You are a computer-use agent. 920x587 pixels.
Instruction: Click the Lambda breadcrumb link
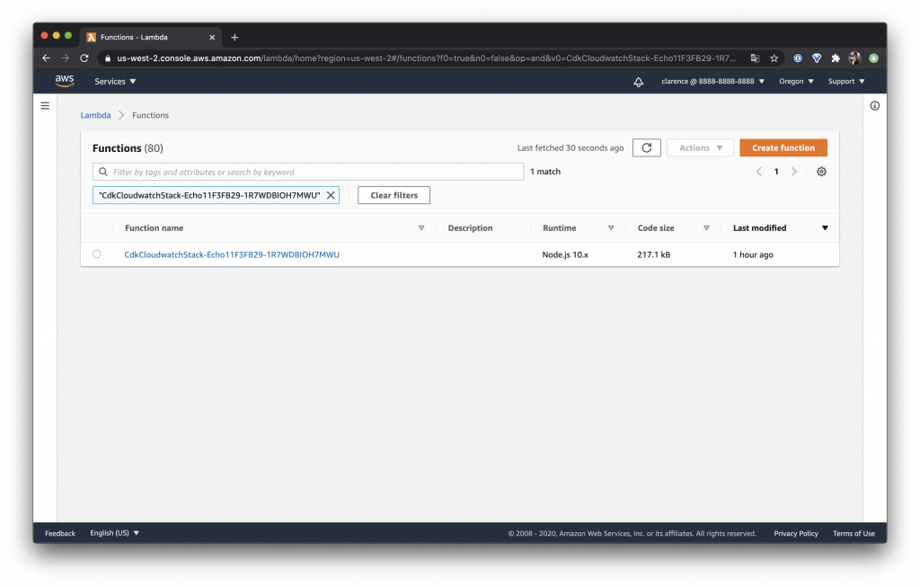point(95,115)
